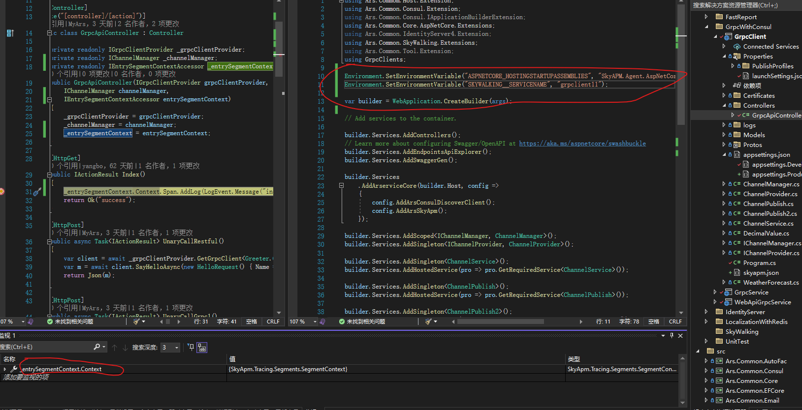The image size is (802, 410).
Task: Open the search depth dropdown showing 3
Action: pos(170,348)
